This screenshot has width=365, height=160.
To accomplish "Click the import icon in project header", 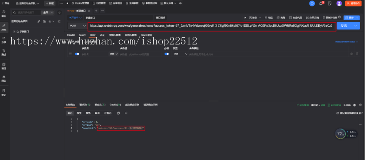I will click(50, 21).
